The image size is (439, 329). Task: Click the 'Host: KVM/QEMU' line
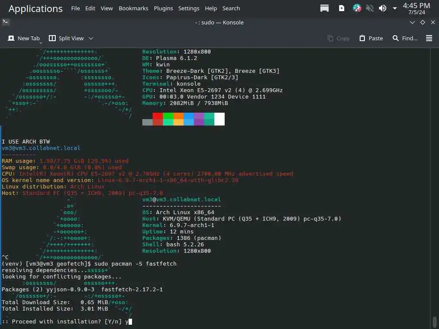(242, 219)
